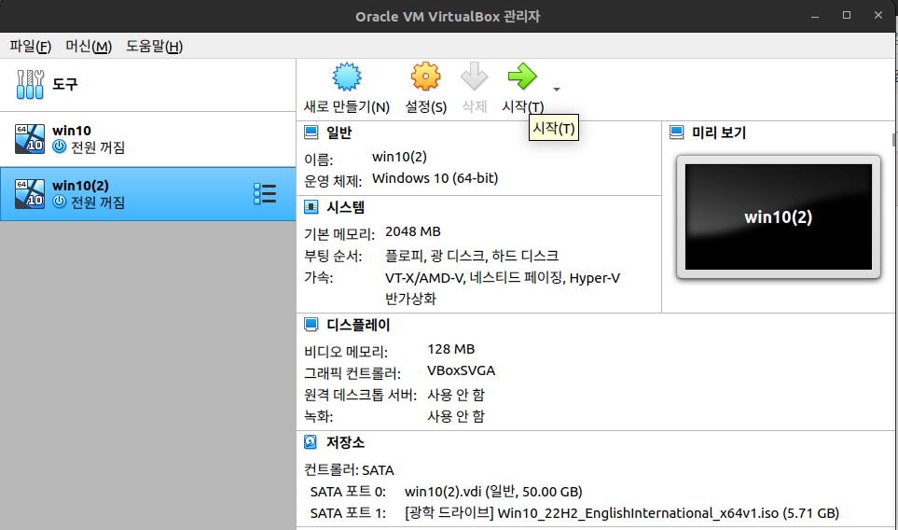The width and height of the screenshot is (898, 530).
Task: Open the Tools (도구) wrench icon
Action: point(30,84)
